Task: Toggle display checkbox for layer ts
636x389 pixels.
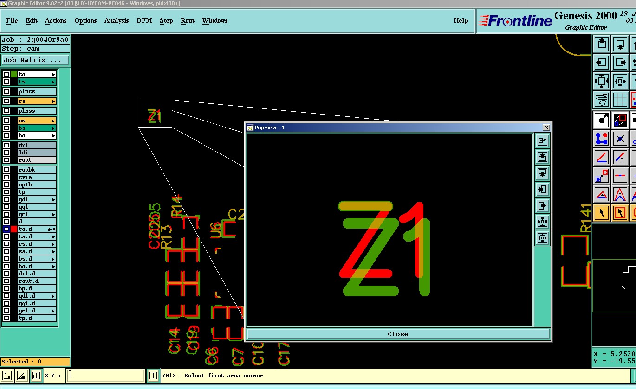Action: [6, 82]
